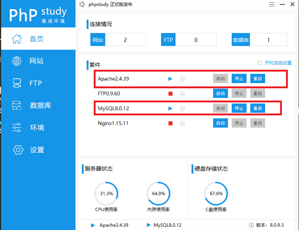Click the Nginx1.15.11 name in 套件 list
299x230 pixels.
tap(113, 123)
